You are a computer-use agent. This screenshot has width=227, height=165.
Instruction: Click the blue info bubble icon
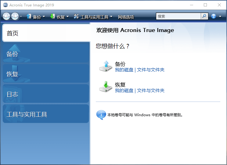pos(101,115)
